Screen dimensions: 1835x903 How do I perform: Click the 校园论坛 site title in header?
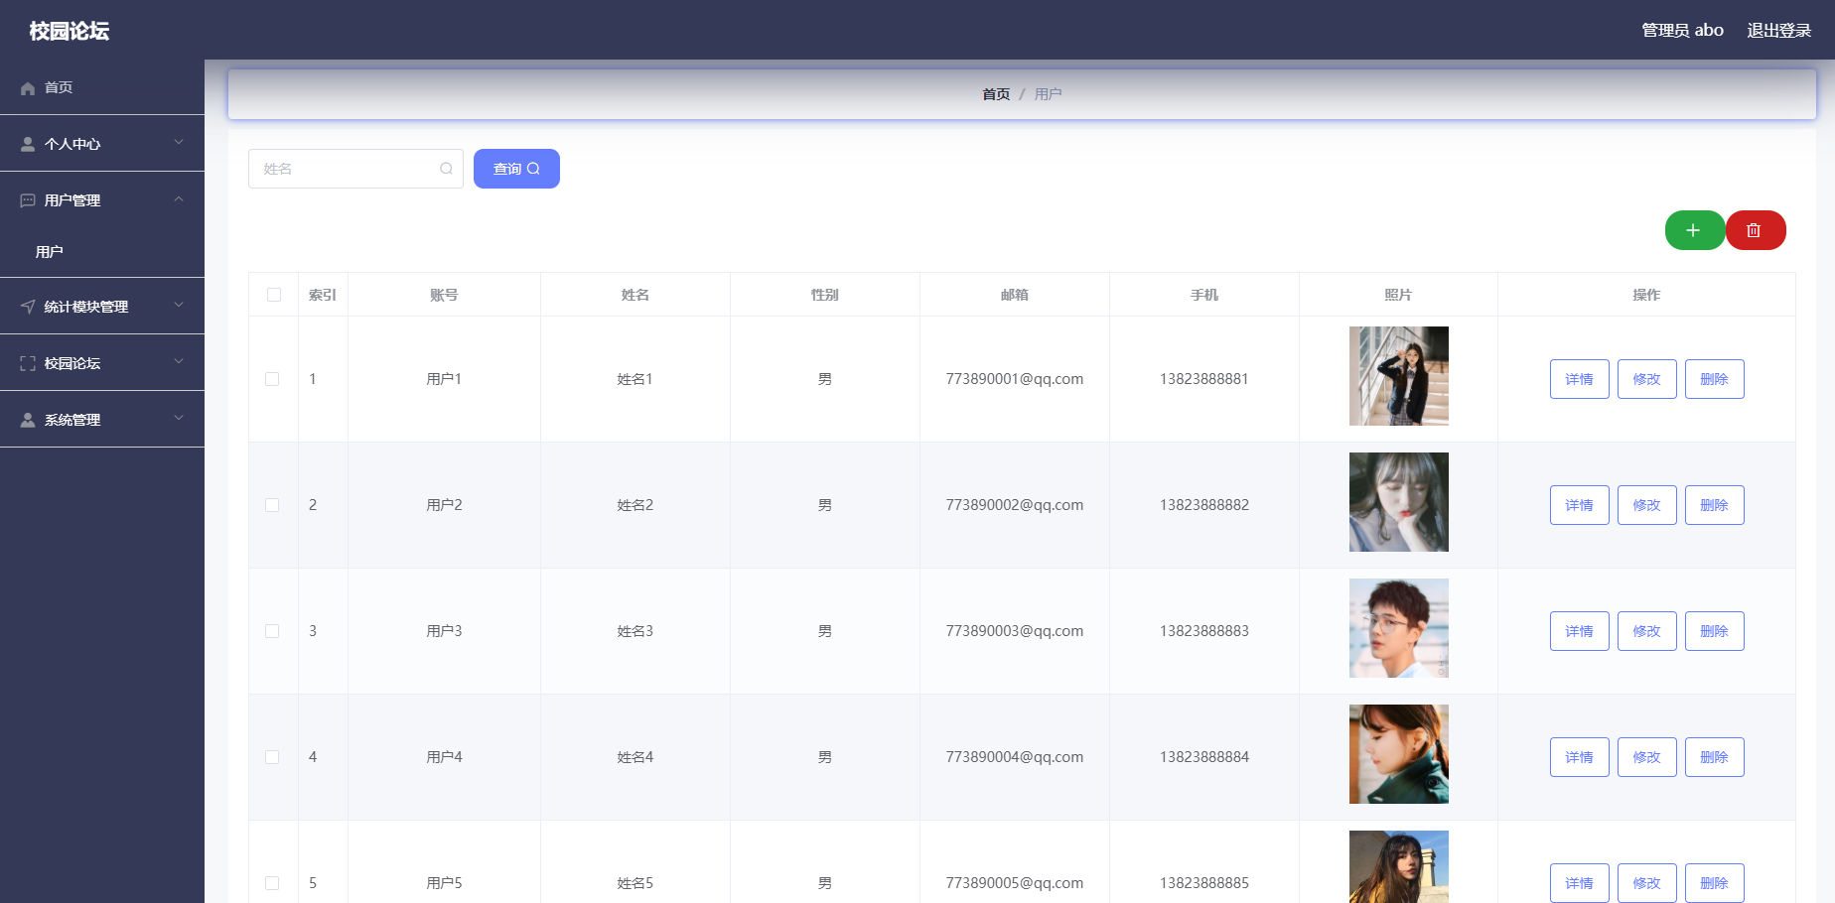tap(70, 31)
